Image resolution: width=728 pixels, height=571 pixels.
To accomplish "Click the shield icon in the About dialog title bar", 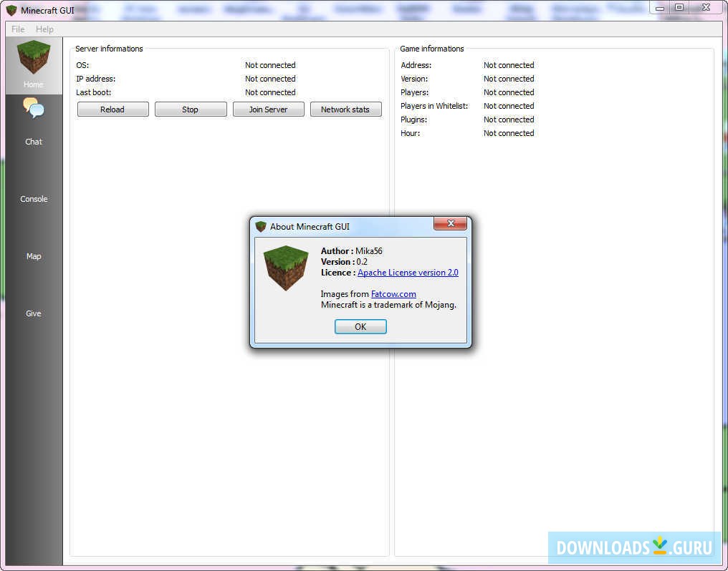I will point(261,226).
